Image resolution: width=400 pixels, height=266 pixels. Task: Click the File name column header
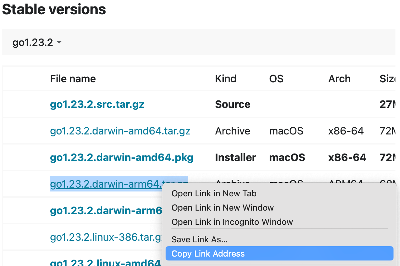[73, 79]
